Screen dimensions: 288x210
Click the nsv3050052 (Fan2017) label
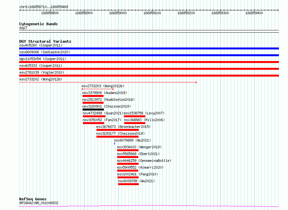coord(102,120)
